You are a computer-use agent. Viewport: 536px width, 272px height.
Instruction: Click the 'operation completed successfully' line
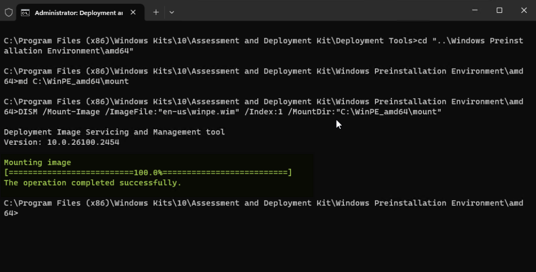pos(93,183)
